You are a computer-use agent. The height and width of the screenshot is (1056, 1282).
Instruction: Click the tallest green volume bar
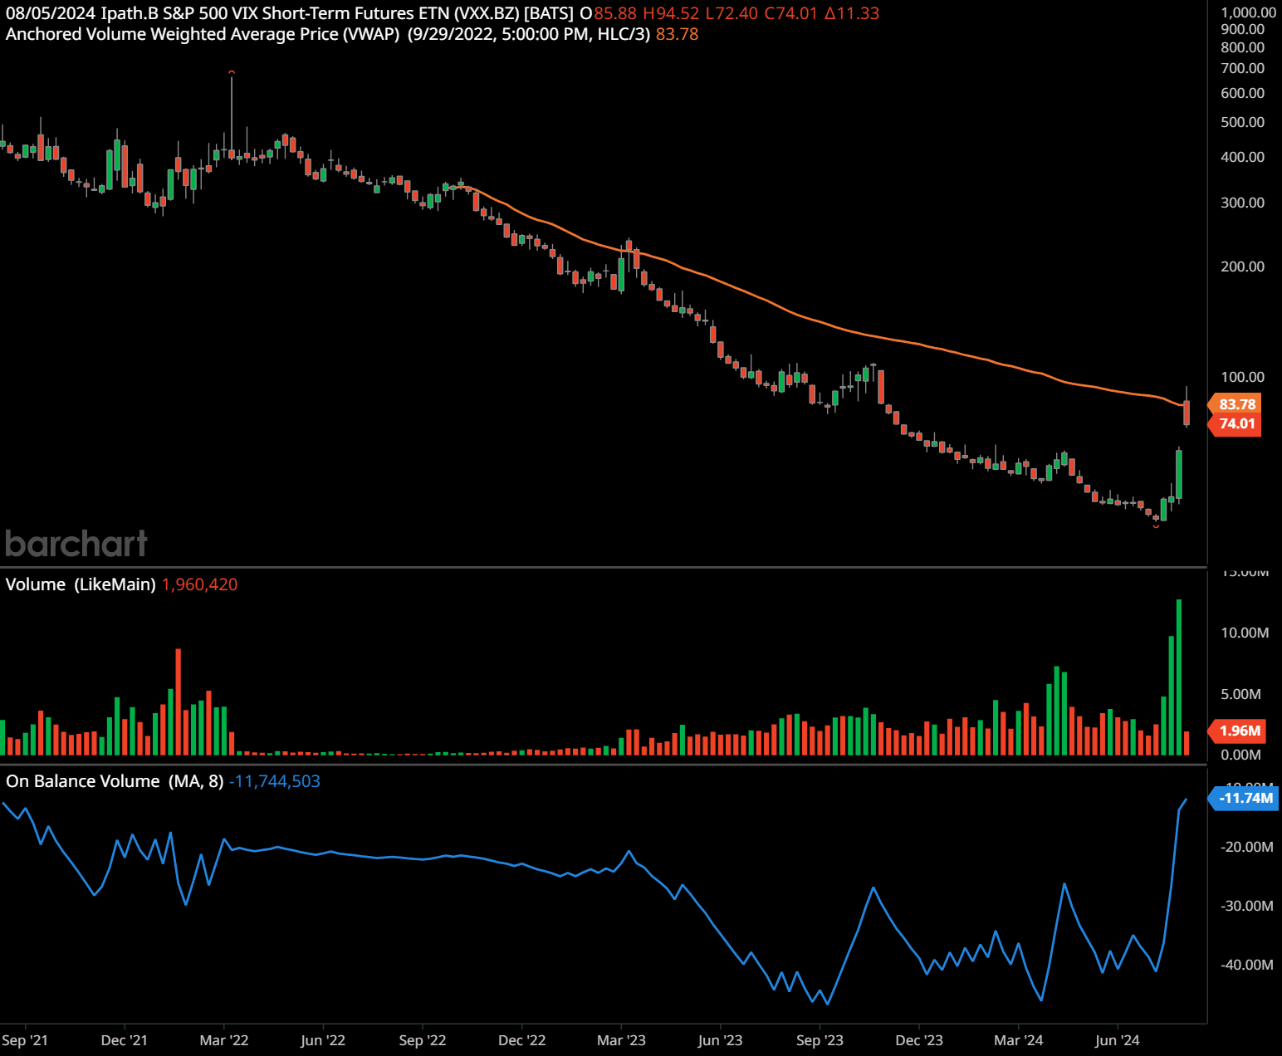1179,677
